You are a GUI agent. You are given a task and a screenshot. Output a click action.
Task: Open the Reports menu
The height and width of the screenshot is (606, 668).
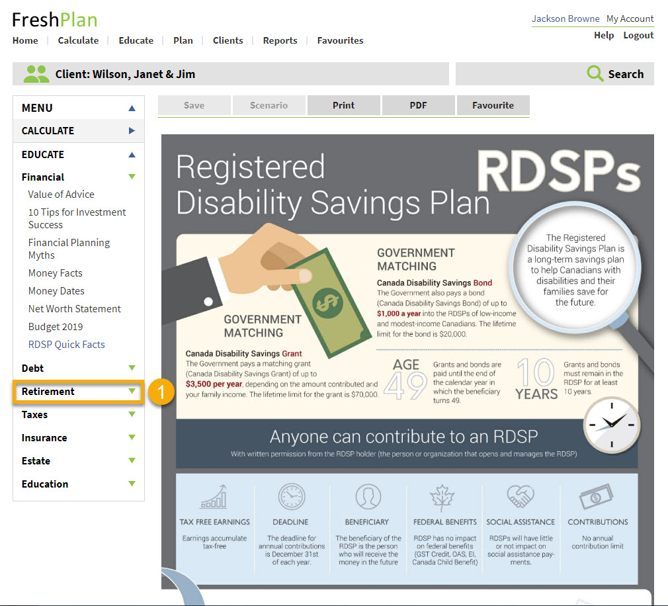[280, 40]
